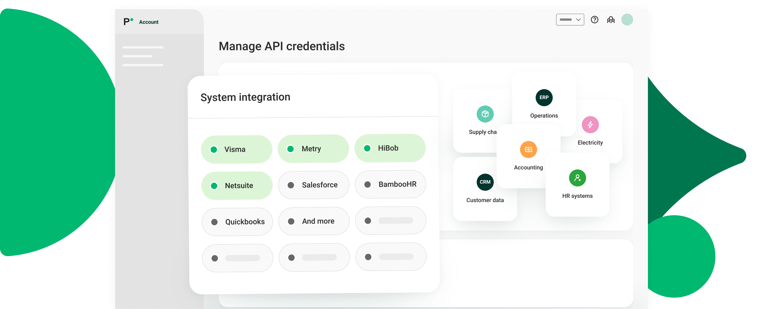Click the HR systems person icon
Viewport: 763px width, 309px height.
[578, 178]
